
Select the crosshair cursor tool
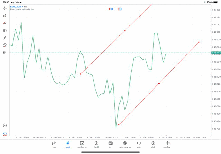coord(5,8)
